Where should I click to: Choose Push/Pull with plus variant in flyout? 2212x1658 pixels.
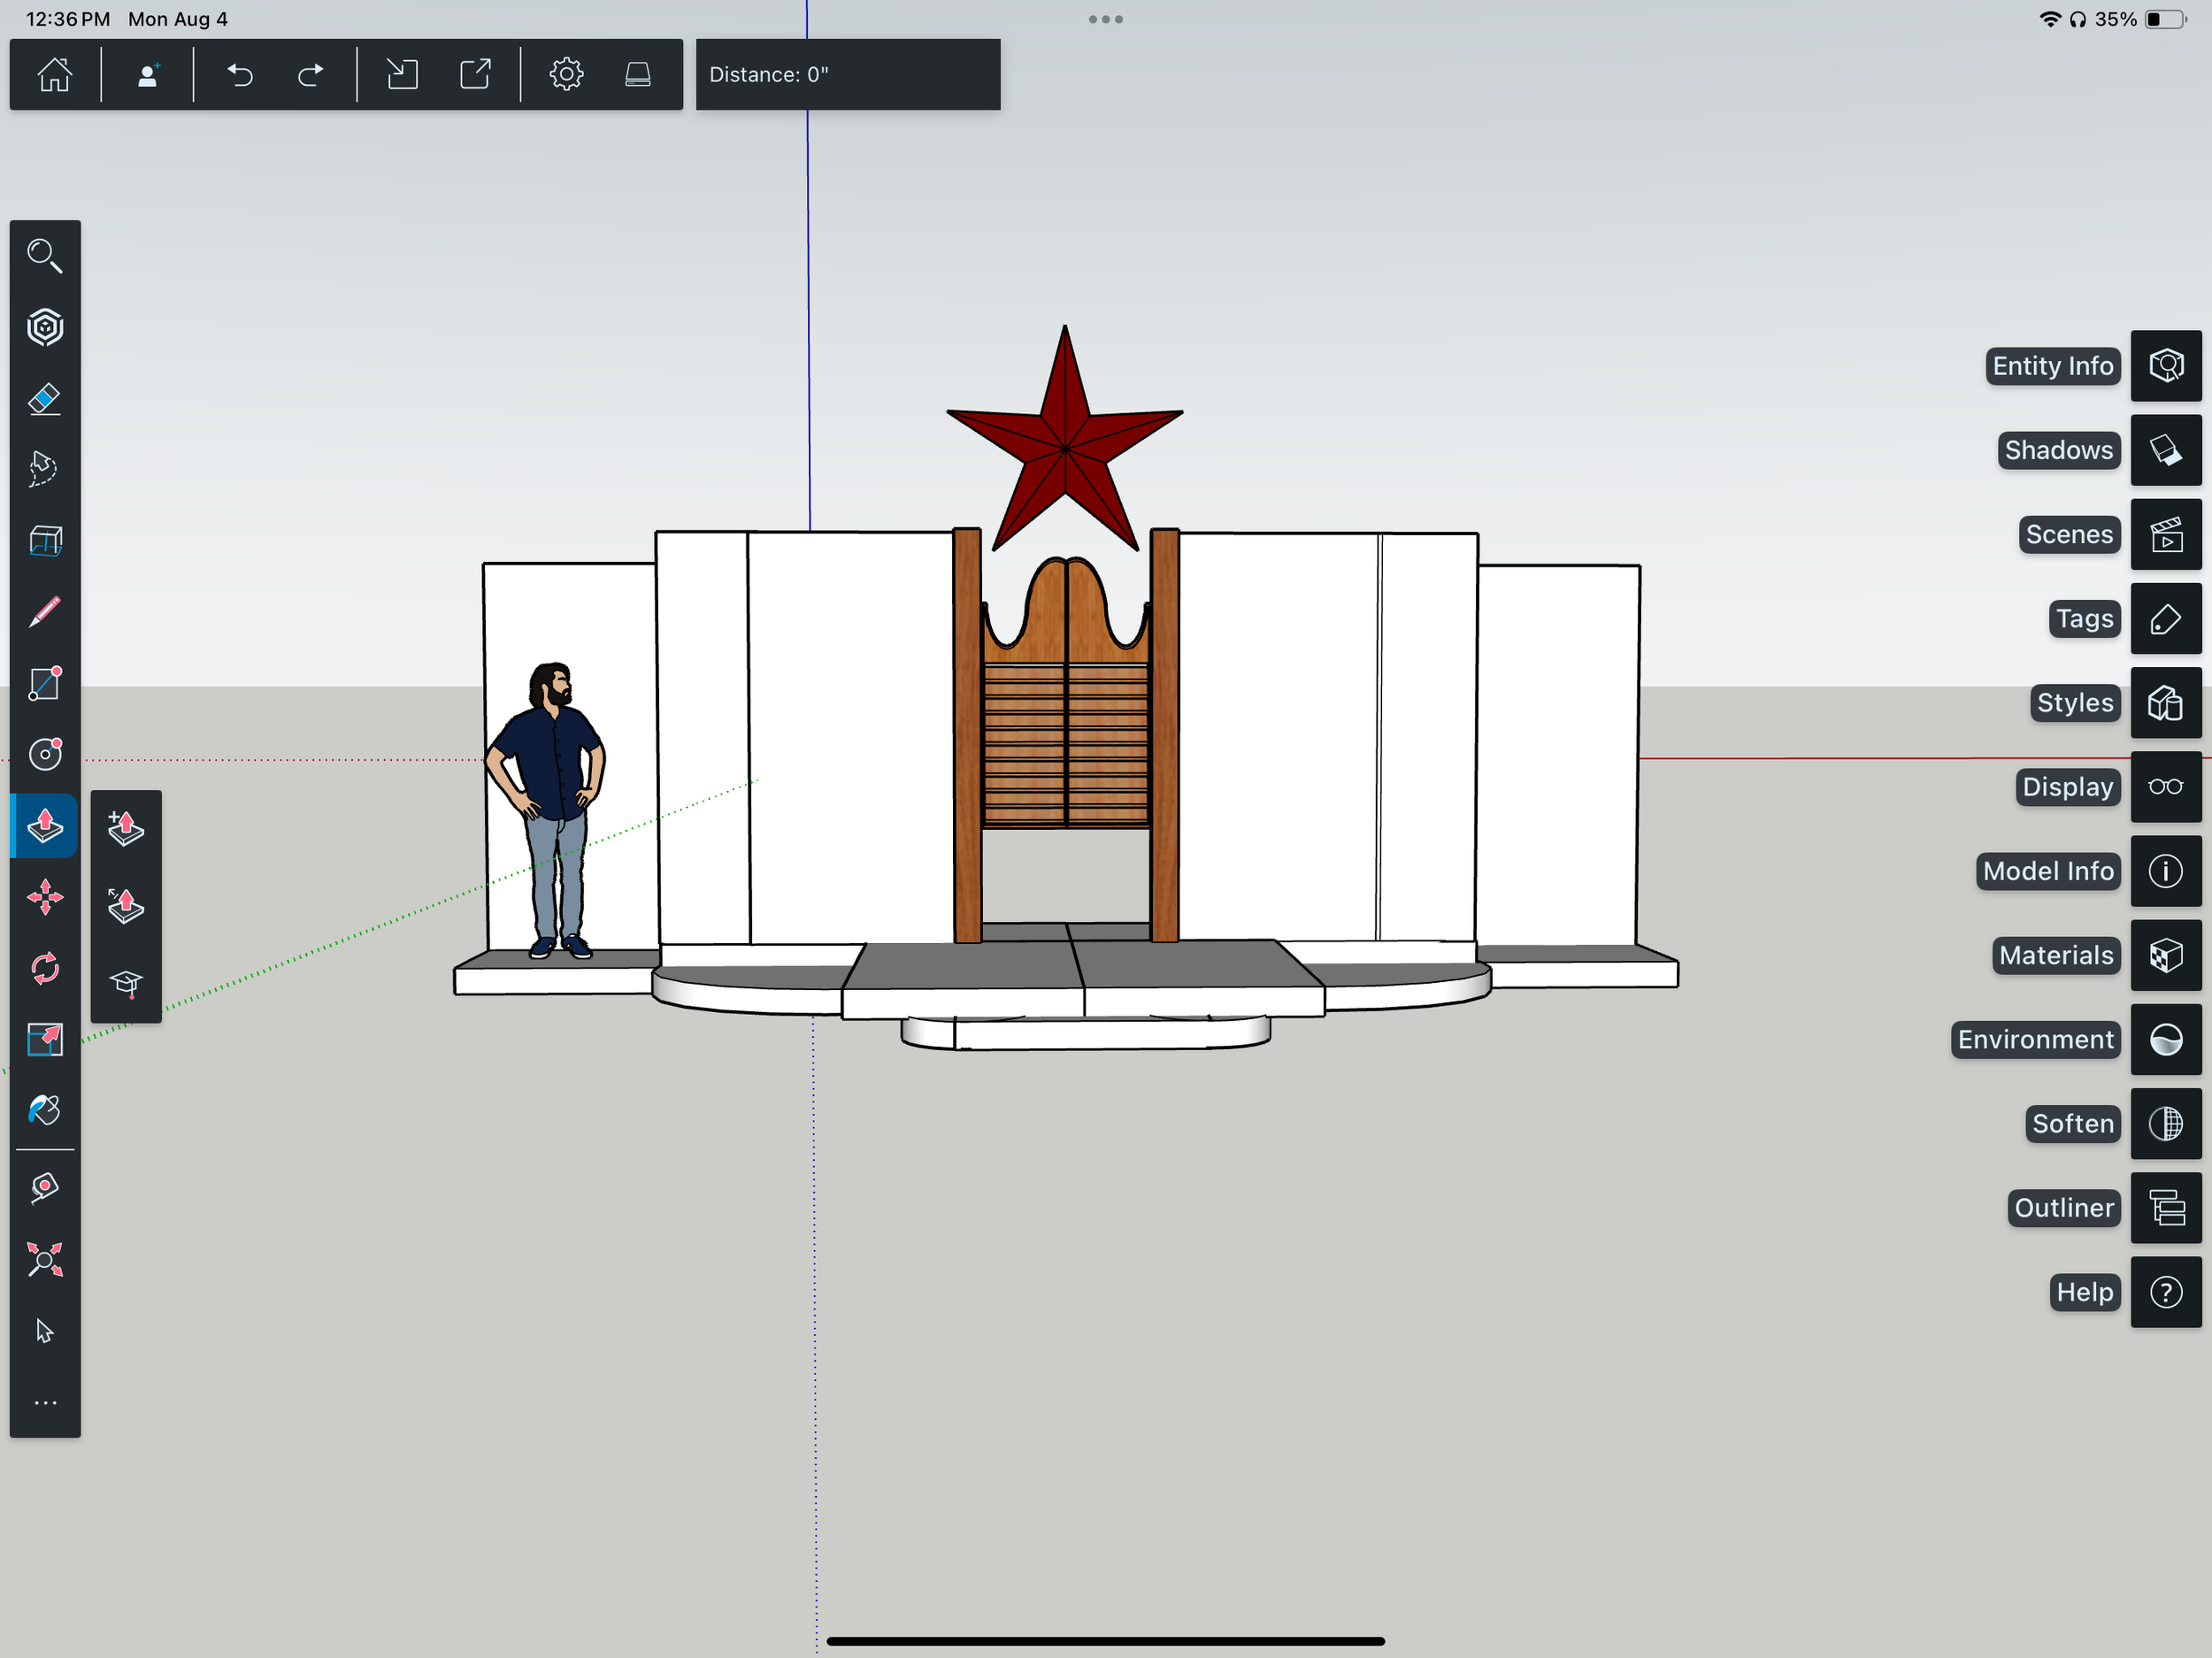coord(126,829)
